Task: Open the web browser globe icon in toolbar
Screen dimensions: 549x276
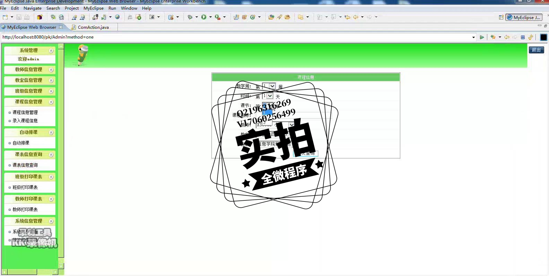Action: (x=117, y=17)
